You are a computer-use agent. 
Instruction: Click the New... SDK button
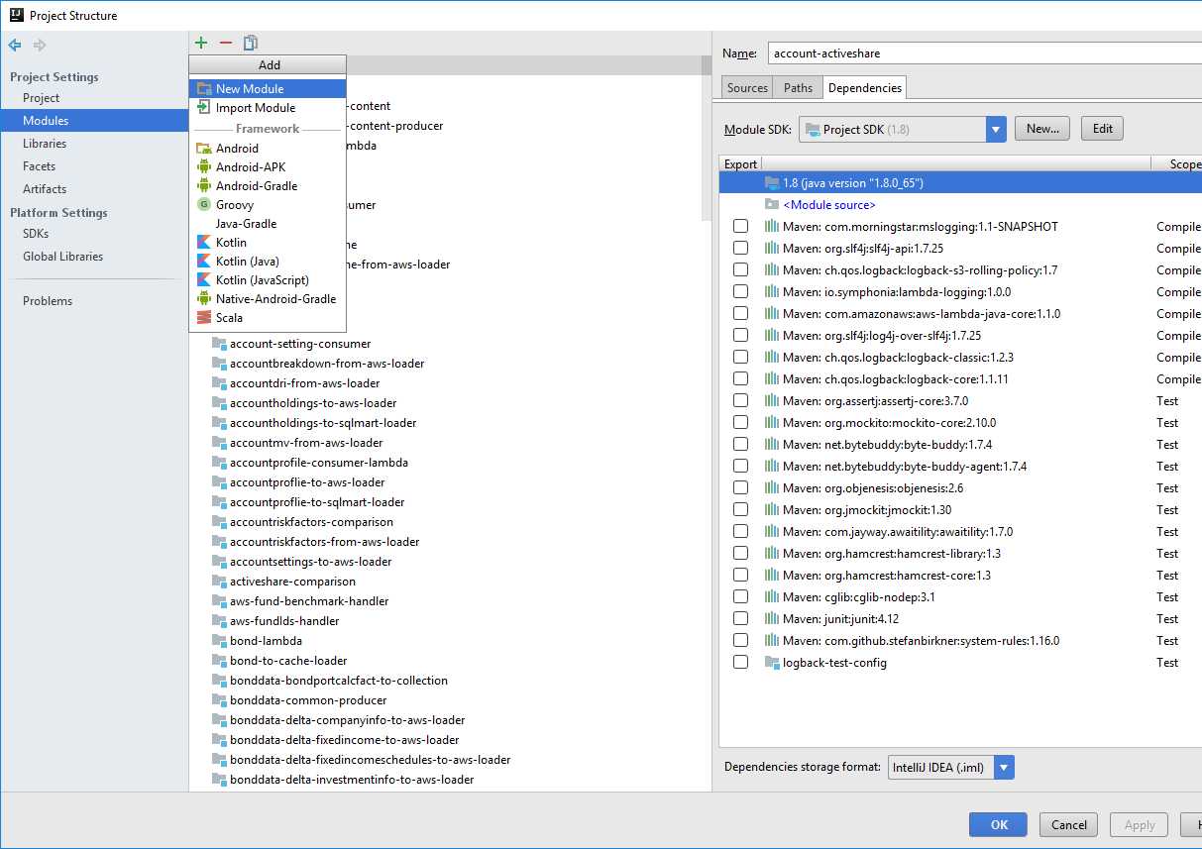pyautogui.click(x=1042, y=129)
